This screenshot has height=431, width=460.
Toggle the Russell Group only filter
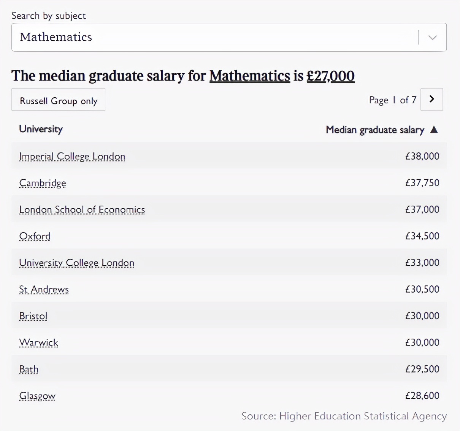pyautogui.click(x=59, y=100)
